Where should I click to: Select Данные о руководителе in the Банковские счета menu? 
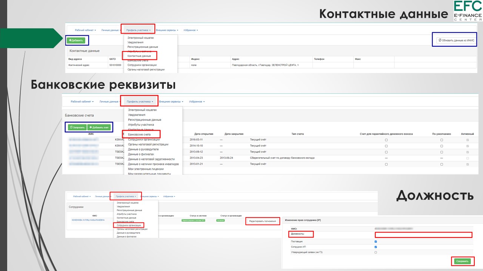[143, 149]
